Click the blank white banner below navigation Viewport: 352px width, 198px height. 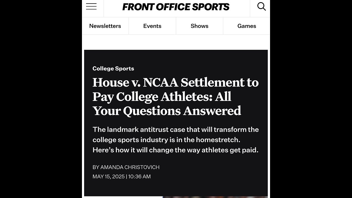click(x=176, y=42)
